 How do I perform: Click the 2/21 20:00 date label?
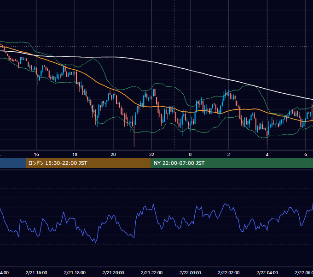click(113, 272)
